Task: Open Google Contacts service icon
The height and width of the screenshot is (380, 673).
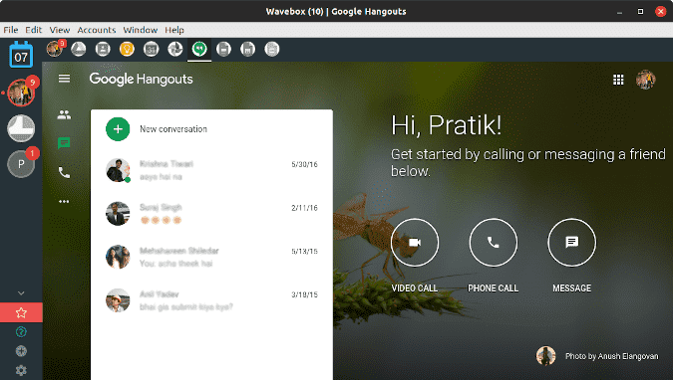Action: (x=103, y=49)
